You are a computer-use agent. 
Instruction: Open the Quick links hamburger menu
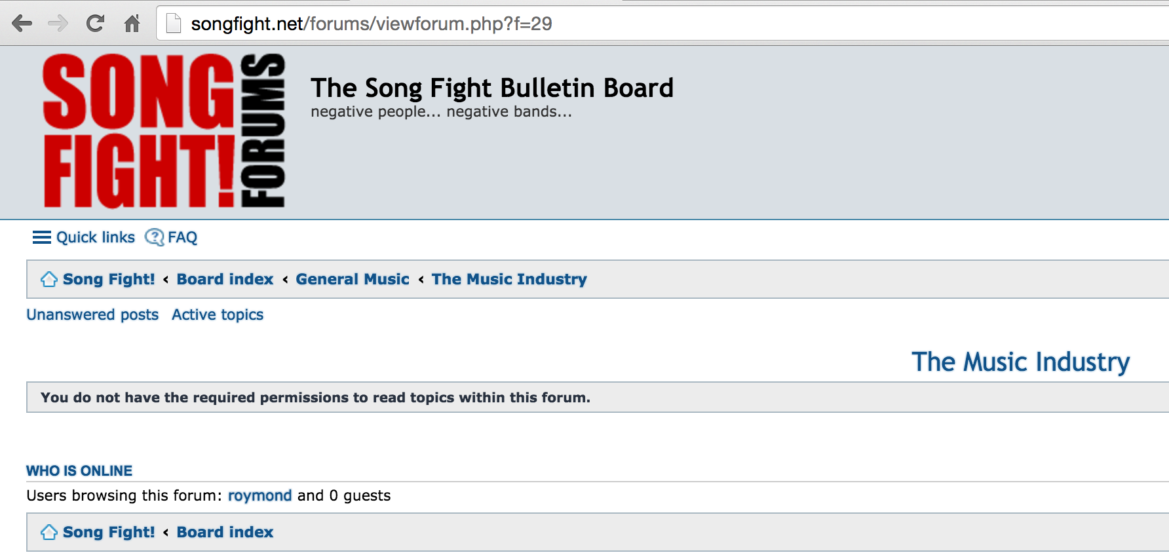click(x=84, y=237)
